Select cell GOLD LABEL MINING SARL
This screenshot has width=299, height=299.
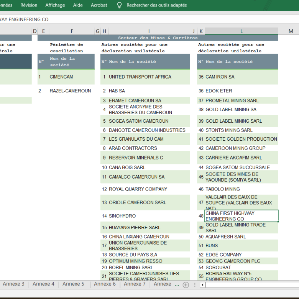click(x=242, y=121)
